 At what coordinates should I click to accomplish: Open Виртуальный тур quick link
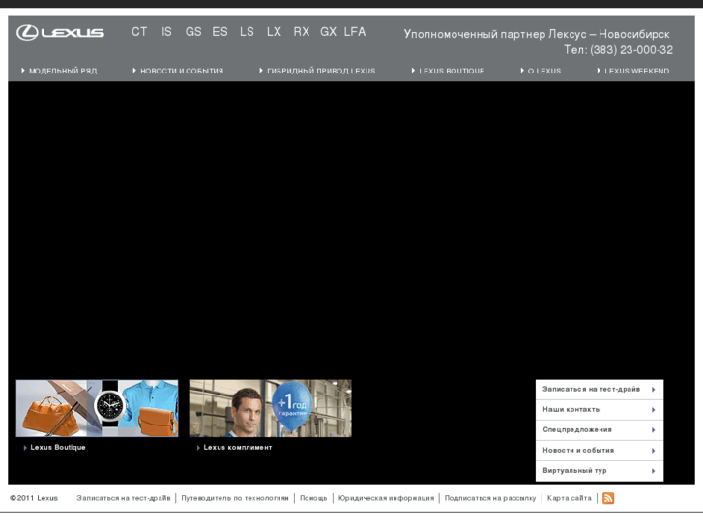[x=600, y=471]
